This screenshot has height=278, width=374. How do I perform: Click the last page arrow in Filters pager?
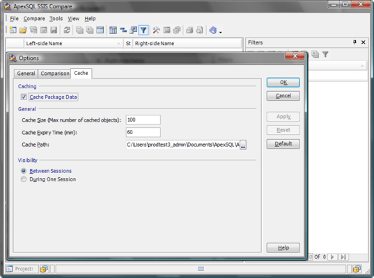(343, 257)
